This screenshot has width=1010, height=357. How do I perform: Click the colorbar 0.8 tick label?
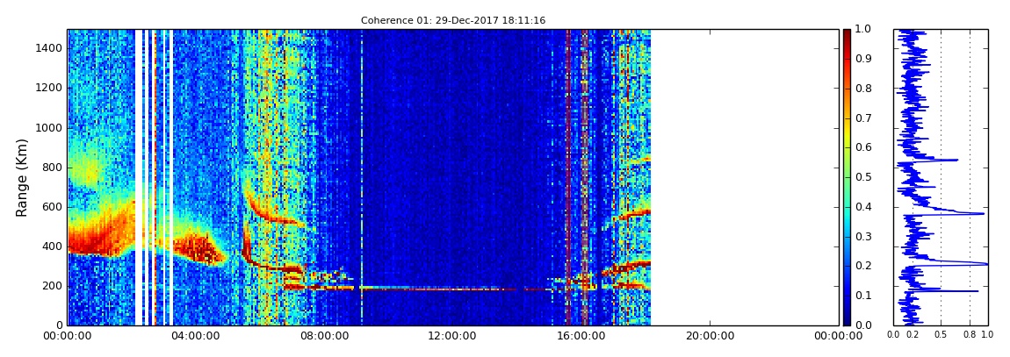[x=863, y=89]
